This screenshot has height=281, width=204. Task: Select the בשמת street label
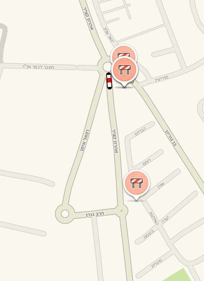(149, 235)
